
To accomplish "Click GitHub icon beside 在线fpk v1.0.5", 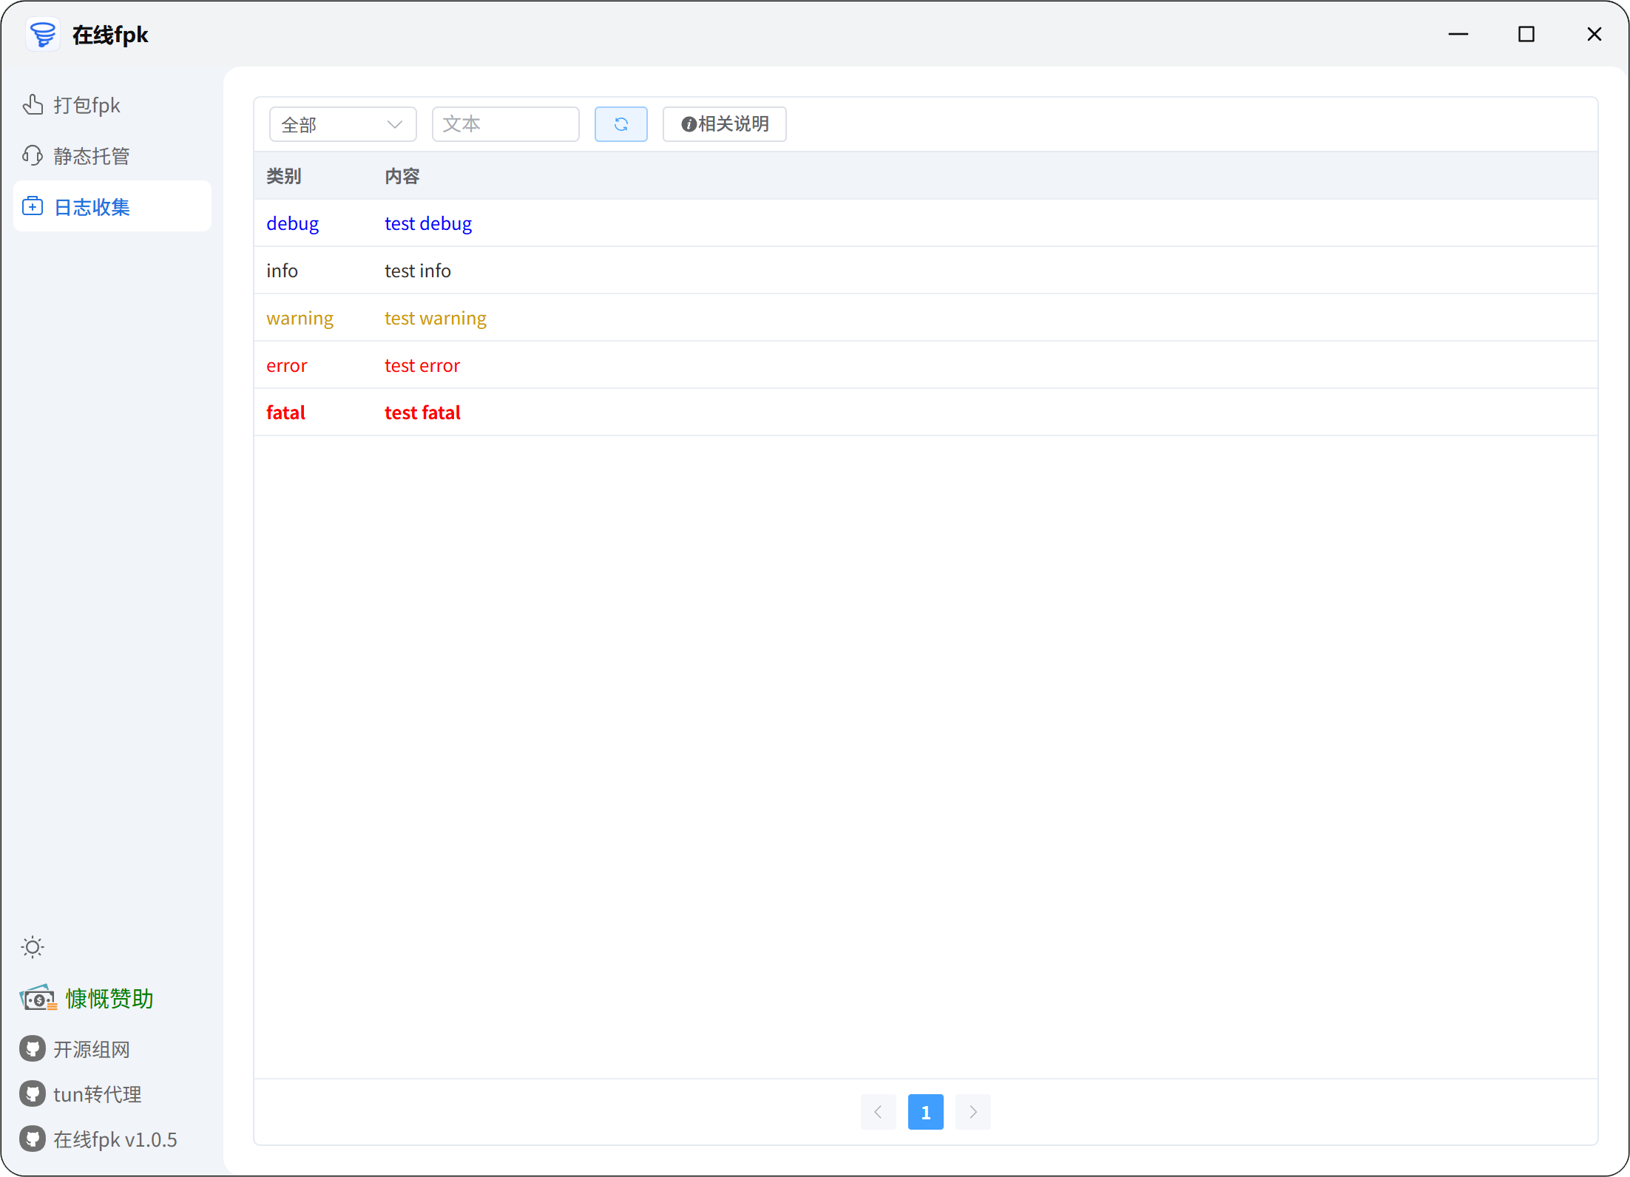I will click(33, 1139).
